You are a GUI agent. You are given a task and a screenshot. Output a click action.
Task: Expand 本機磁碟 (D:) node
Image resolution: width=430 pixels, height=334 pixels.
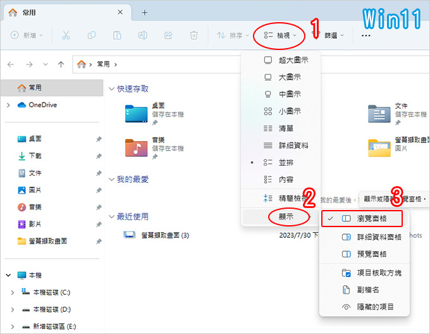coord(13,309)
